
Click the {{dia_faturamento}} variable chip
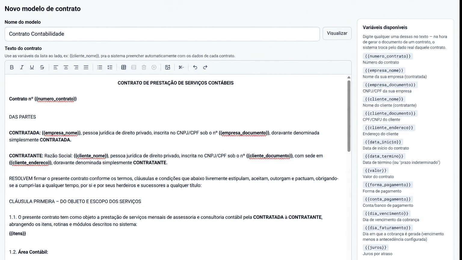click(388, 228)
